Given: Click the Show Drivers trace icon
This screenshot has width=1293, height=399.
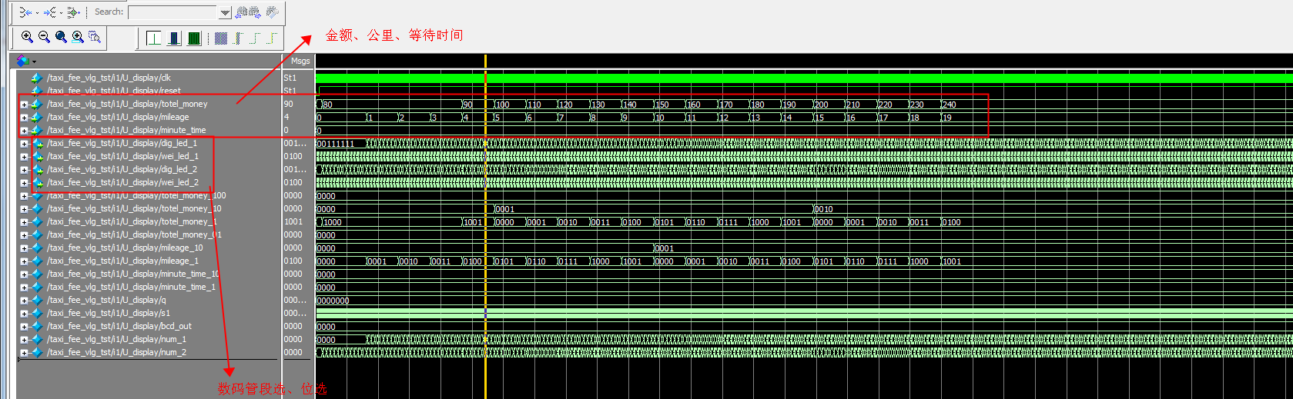Looking at the screenshot, I should (25, 12).
